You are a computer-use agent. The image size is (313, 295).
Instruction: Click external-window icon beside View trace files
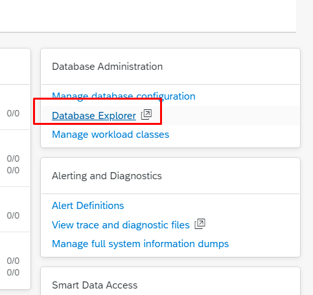200,224
